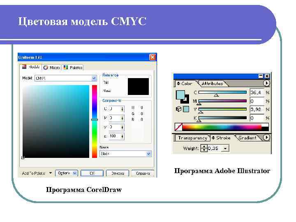Minimize the Illustrator Color palette
This screenshot has height=222, width=296.
coord(261,76)
